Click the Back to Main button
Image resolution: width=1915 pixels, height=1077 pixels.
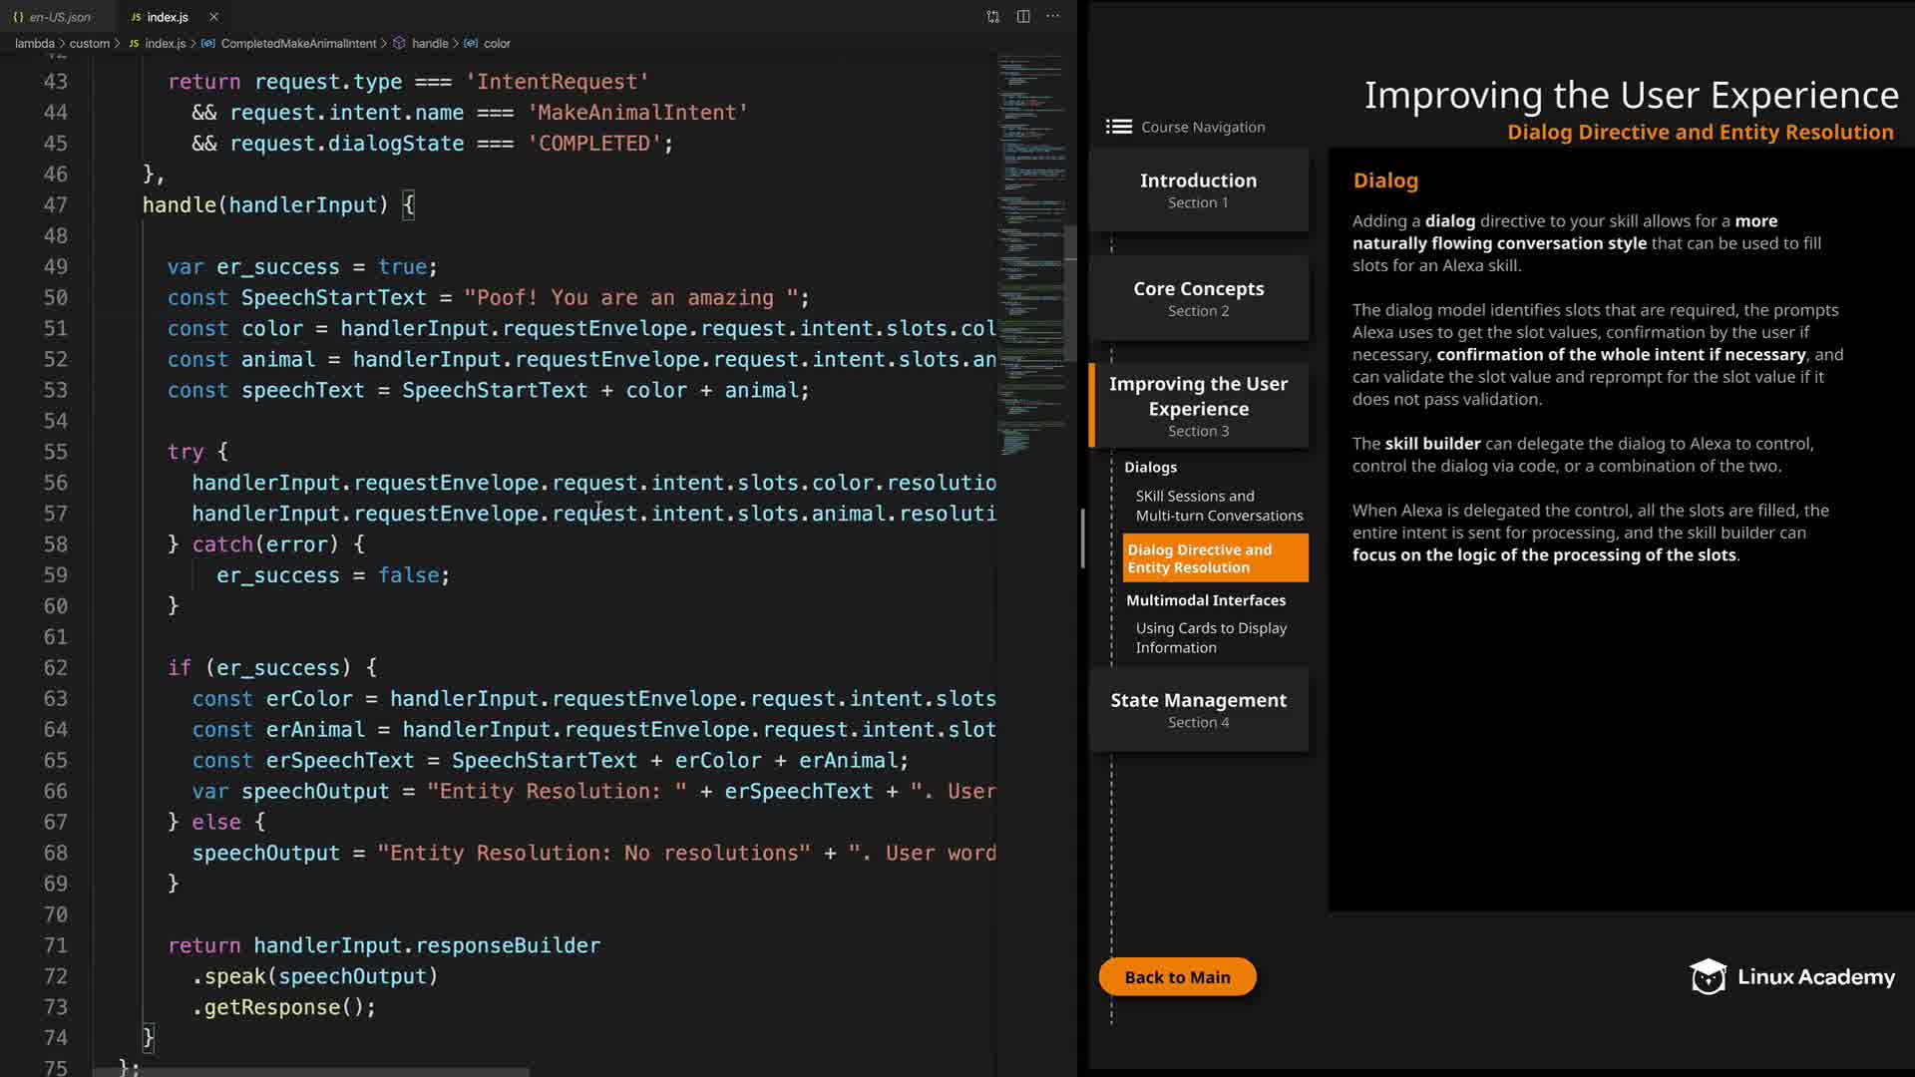(1177, 977)
